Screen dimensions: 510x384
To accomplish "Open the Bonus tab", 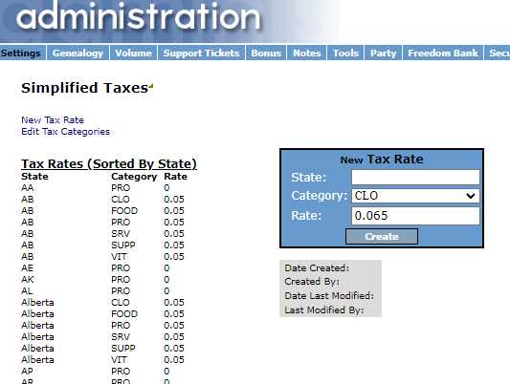I will pos(266,53).
